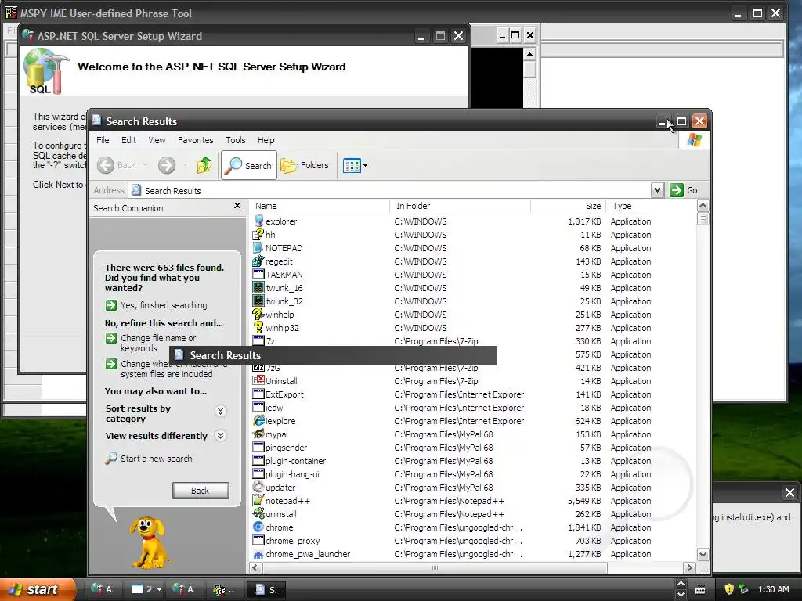Select the iedw file icon
Screen dimensions: 802x601
pos(258,407)
